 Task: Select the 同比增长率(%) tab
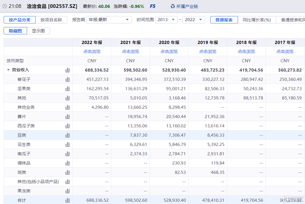[257, 20]
